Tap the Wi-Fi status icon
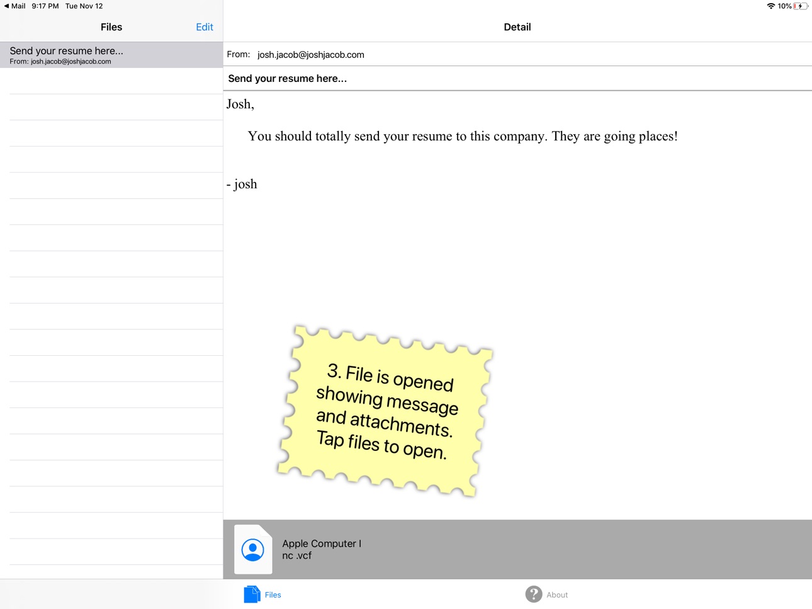 770,6
